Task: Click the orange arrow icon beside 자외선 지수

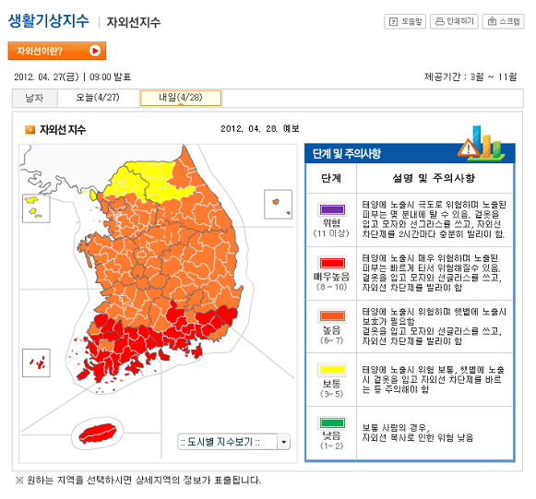Action: coord(30,130)
